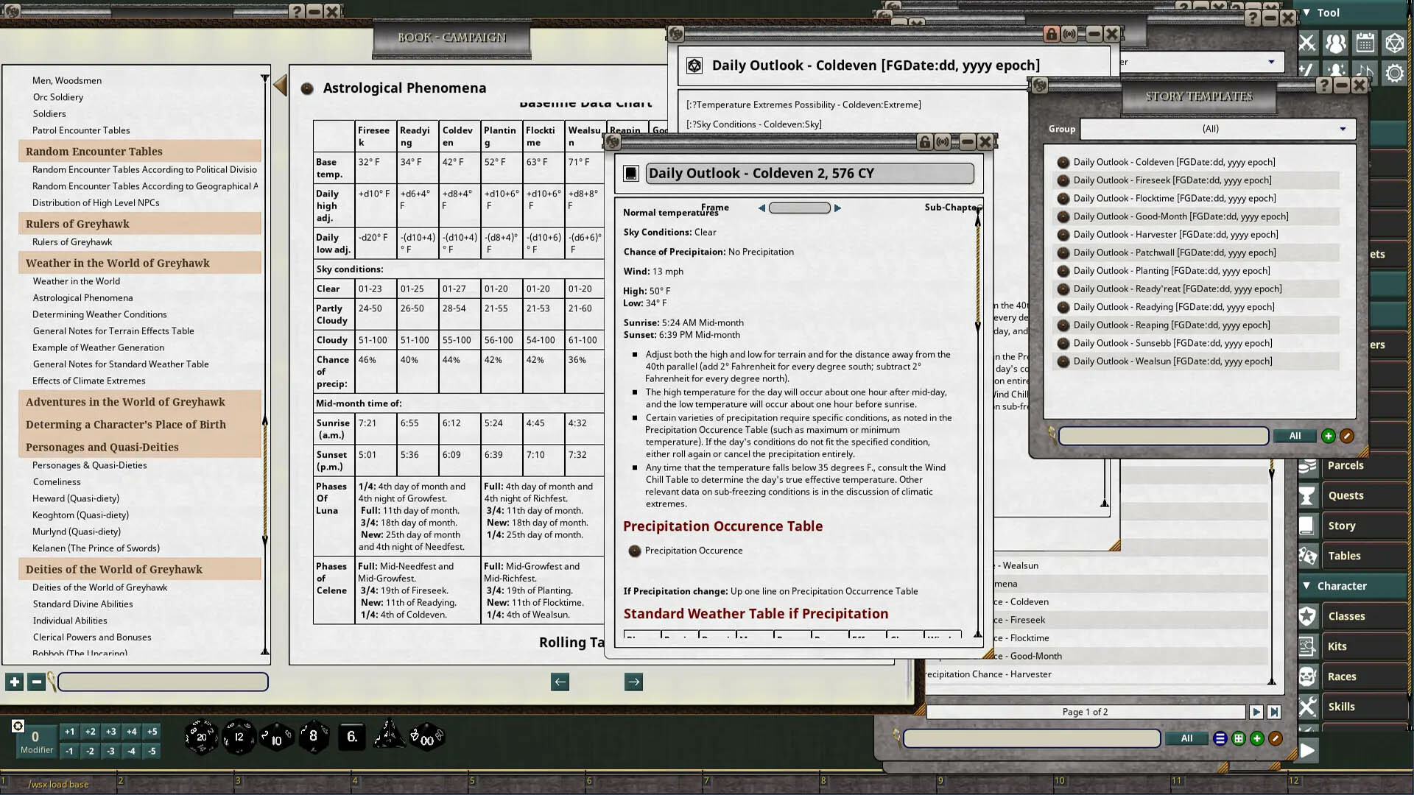Image resolution: width=1414 pixels, height=795 pixels.
Task: Expand the Sub-Chapter selector arrow
Action: click(x=838, y=208)
